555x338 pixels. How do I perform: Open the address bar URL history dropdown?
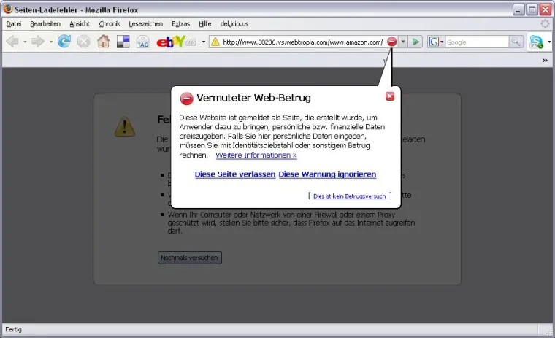[403, 42]
